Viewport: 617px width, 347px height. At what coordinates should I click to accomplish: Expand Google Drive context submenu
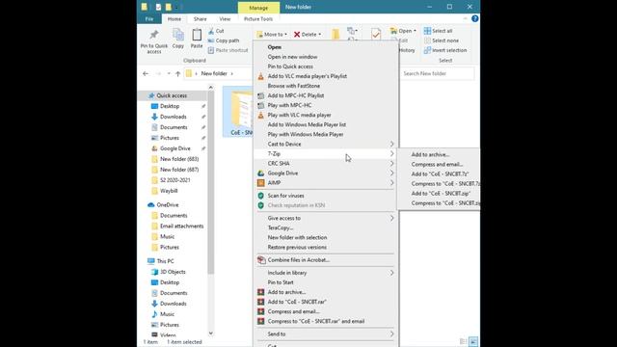pos(326,173)
